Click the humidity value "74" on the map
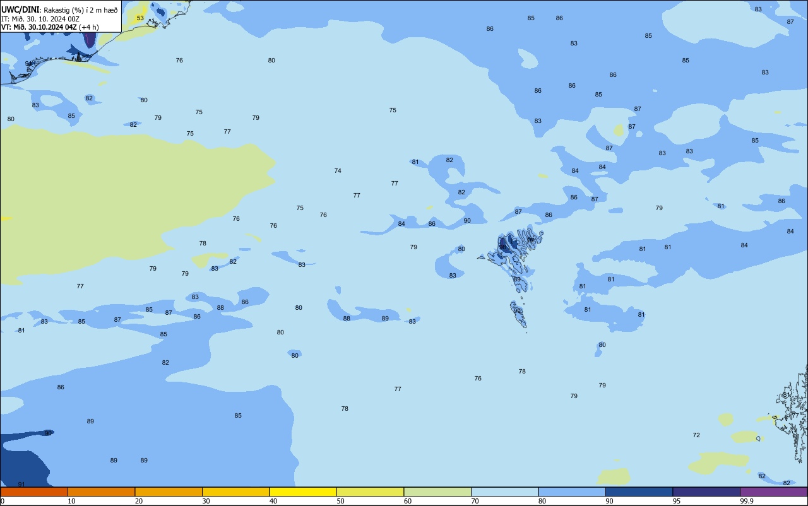 click(x=338, y=171)
